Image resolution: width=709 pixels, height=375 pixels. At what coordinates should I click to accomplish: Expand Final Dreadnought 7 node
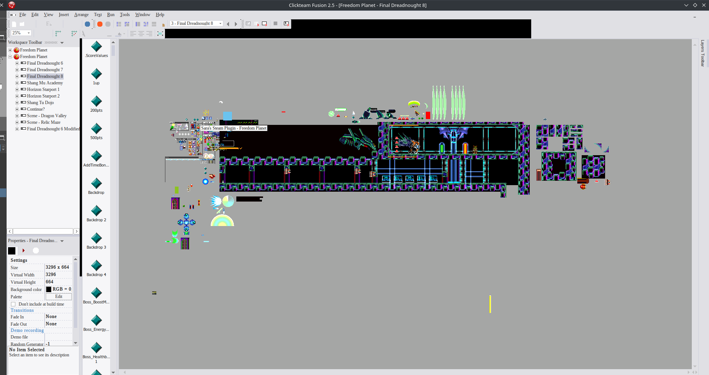(17, 70)
